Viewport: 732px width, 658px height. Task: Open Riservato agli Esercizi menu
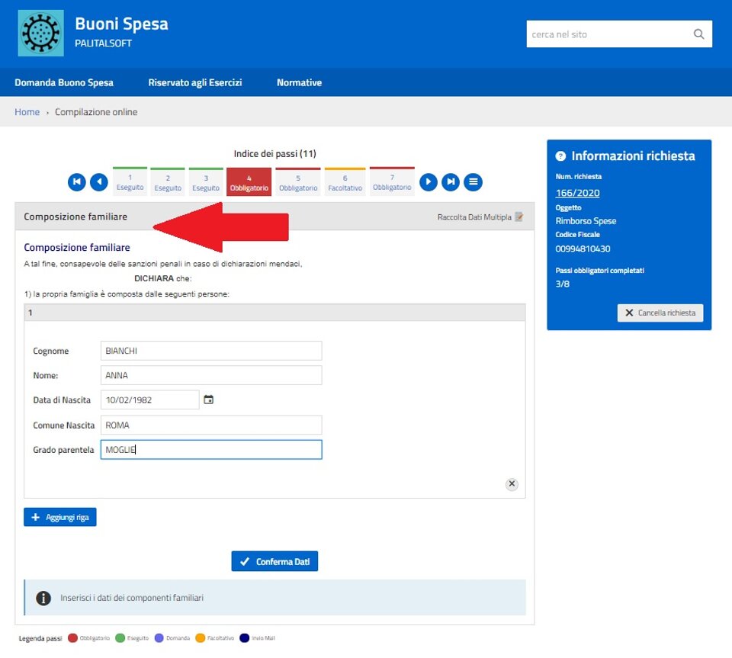coord(195,82)
